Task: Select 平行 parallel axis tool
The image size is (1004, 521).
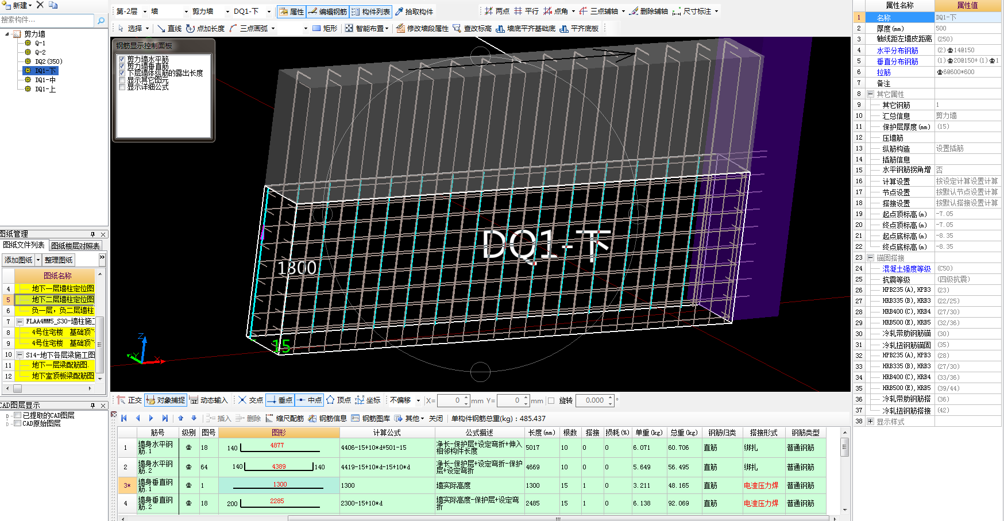Action: click(526, 11)
